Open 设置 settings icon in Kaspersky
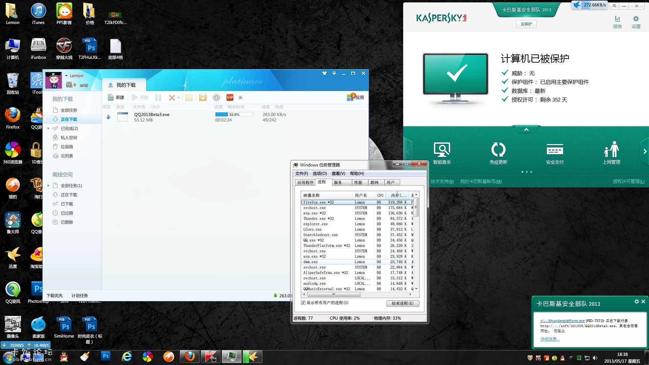The image size is (649, 365). [x=636, y=22]
